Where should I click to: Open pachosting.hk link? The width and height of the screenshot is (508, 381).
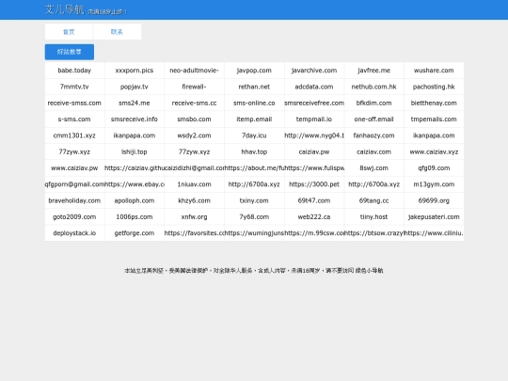pos(434,87)
